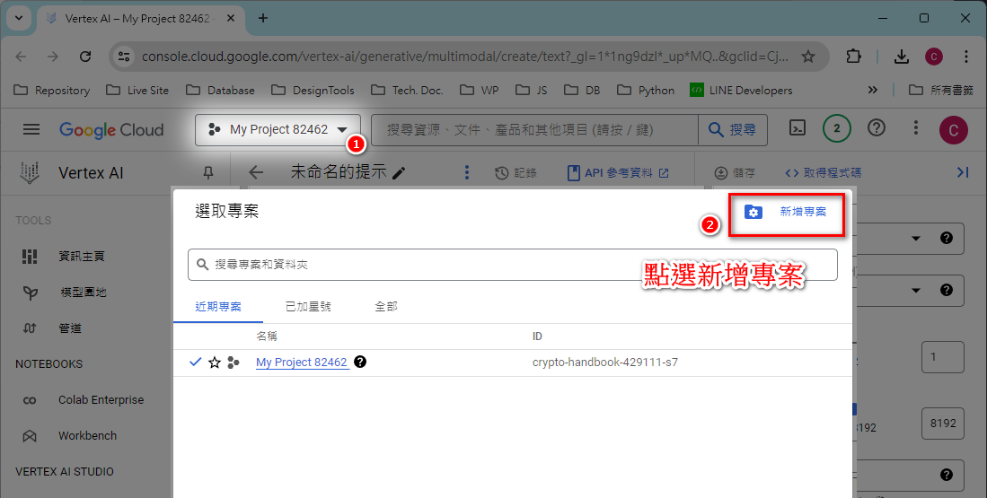The width and height of the screenshot is (987, 498).
Task: Open the LINE Developers bookmark
Action: tap(741, 90)
